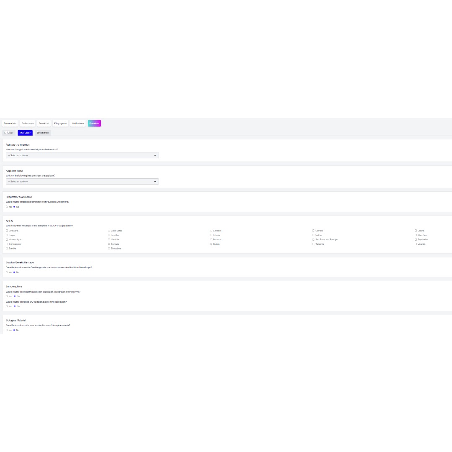Switch to the EP Order sub-tab

pos(9,133)
